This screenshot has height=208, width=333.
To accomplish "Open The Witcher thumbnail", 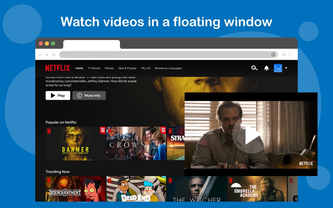I will (197, 189).
